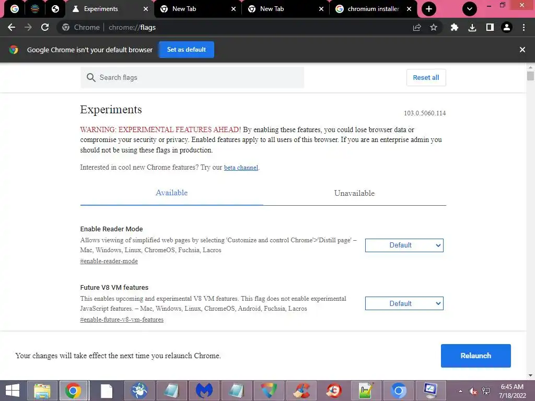The image size is (535, 401).
Task: Switch to the pinned Google tab
Action: coord(14,9)
